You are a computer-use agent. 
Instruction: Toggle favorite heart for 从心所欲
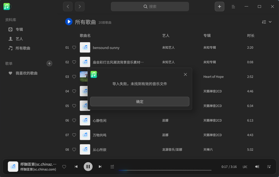coord(74,149)
